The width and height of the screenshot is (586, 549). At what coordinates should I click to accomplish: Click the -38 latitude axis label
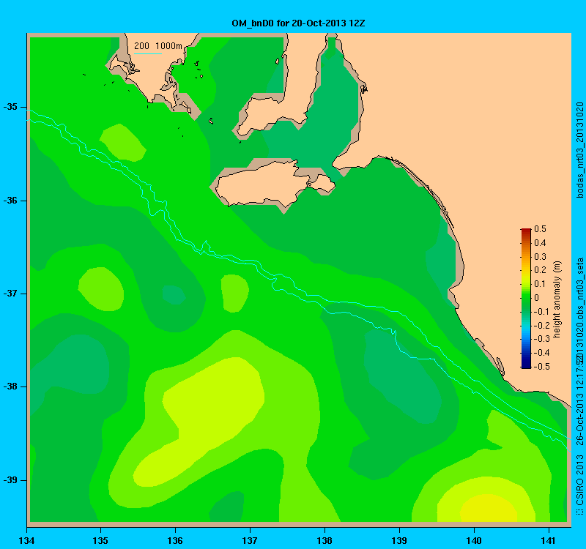coord(10,386)
